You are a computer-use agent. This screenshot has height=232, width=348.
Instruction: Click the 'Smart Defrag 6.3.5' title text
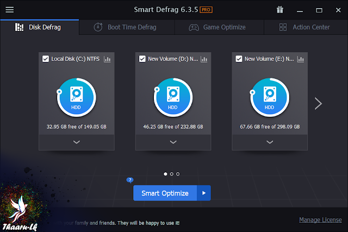[166, 10]
